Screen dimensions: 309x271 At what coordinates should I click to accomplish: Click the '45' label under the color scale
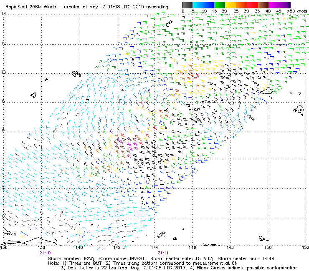[x=279, y=11]
